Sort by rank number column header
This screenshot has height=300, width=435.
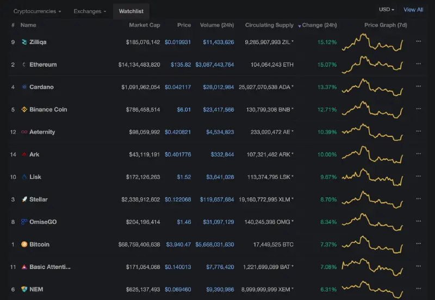pyautogui.click(x=13, y=25)
